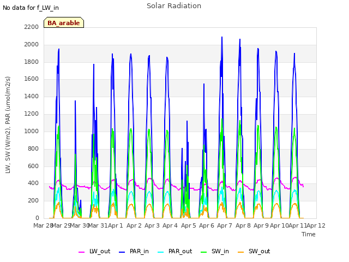The width and height of the screenshot is (349, 262).
Task: Click the Apr 4 x-axis tick label
Action: pyautogui.click(x=170, y=225)
